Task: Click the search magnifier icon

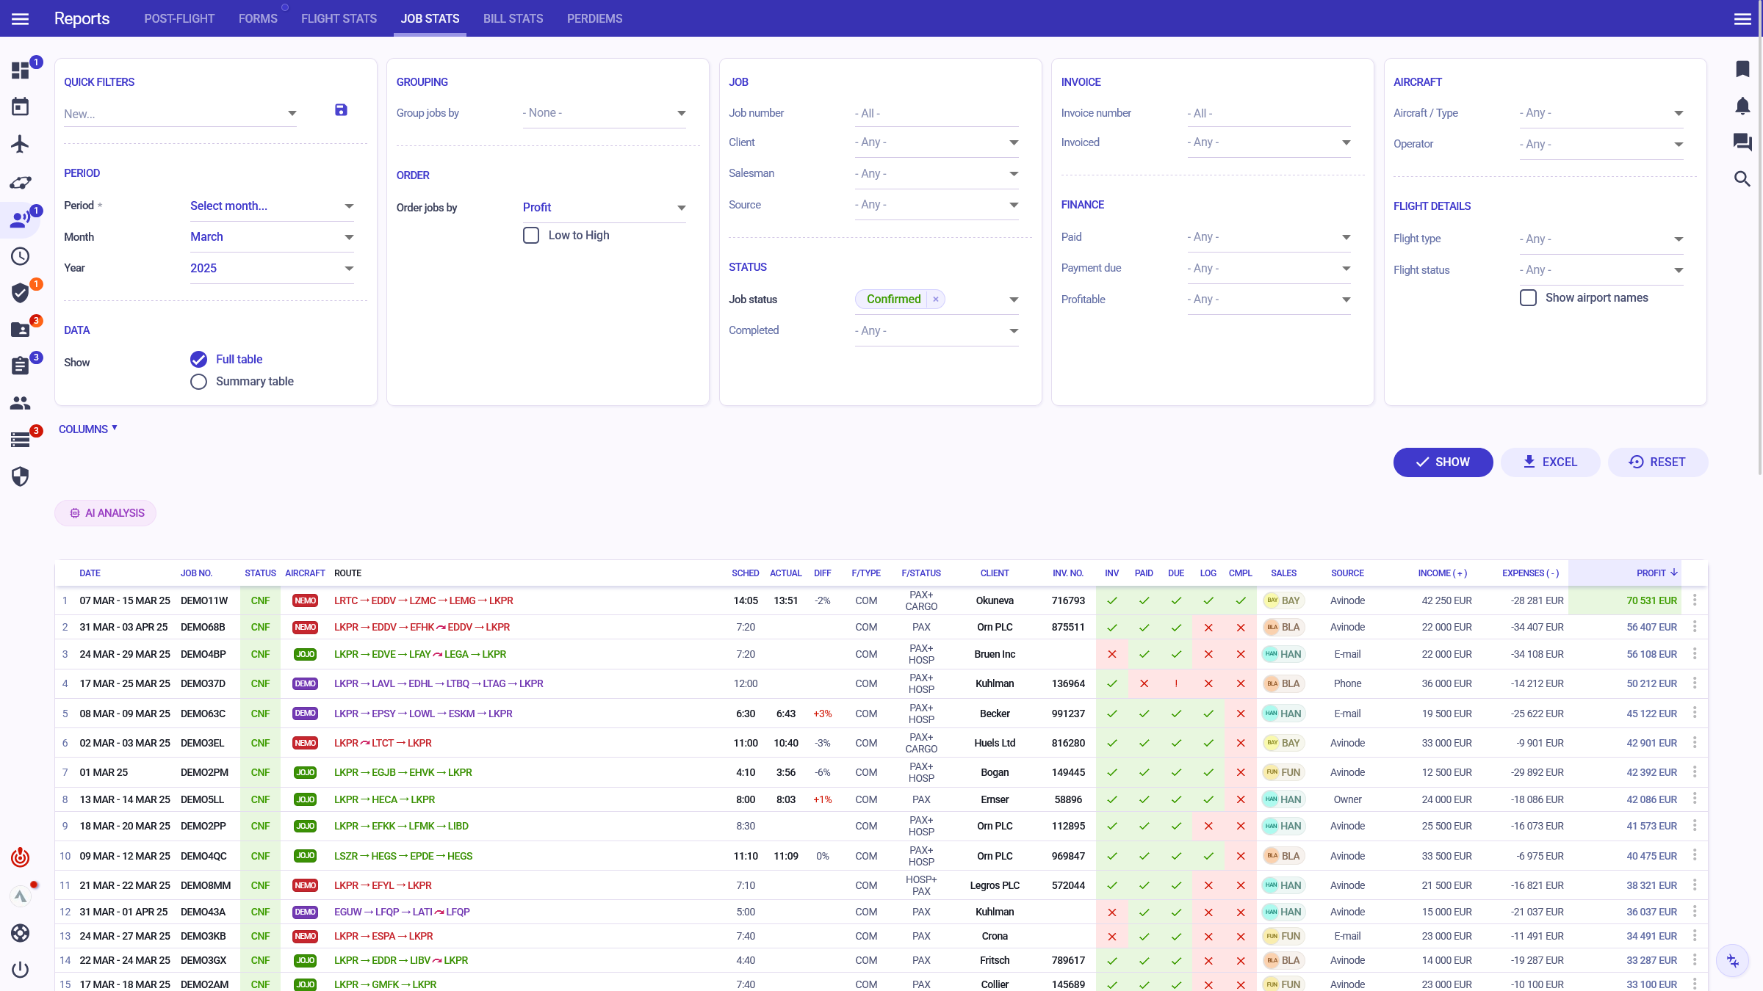Action: tap(1742, 179)
